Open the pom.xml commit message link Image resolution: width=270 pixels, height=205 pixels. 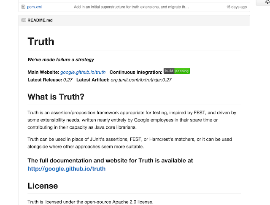[x=131, y=7]
